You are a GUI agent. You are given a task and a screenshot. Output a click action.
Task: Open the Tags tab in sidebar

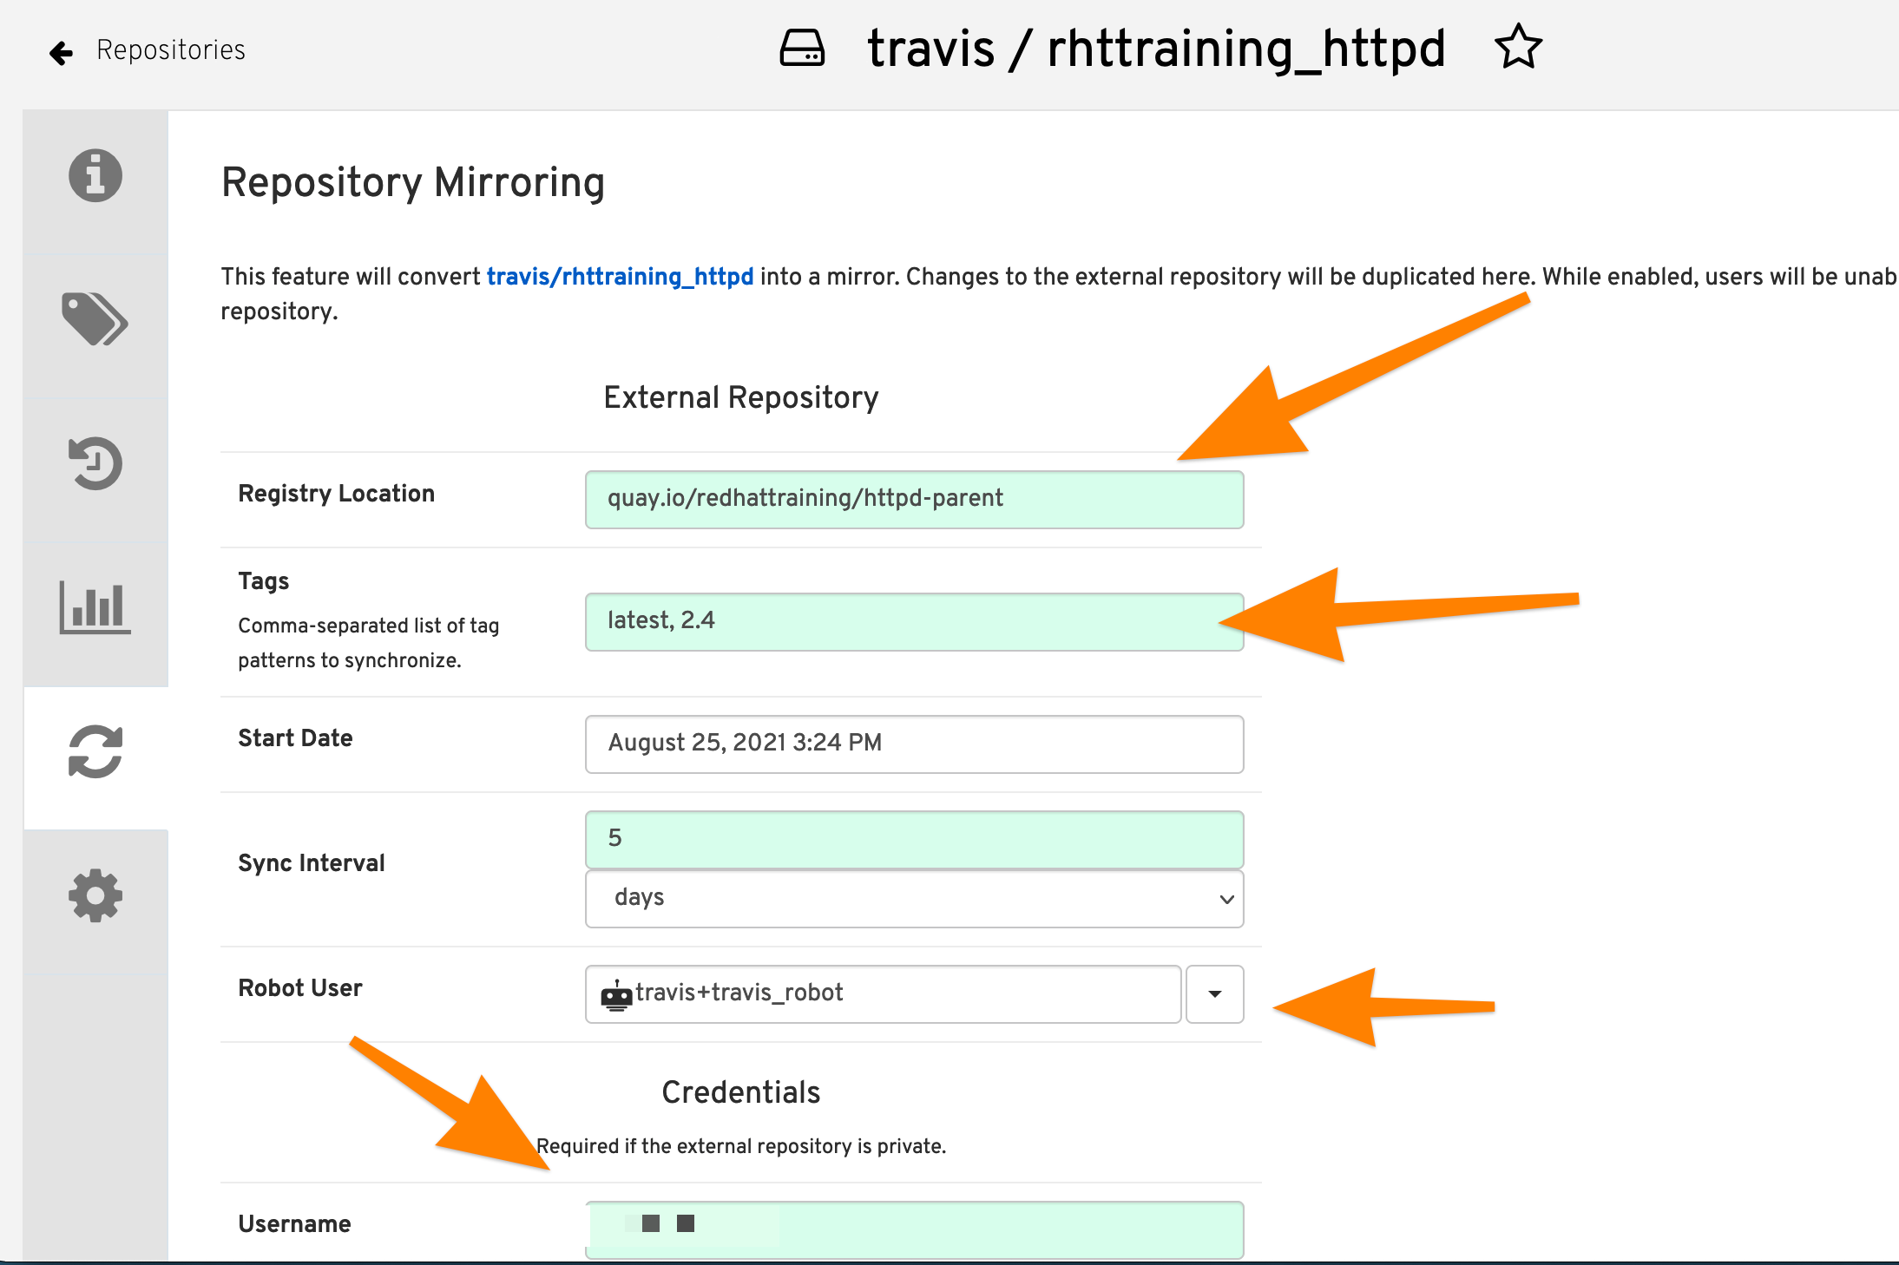click(95, 318)
